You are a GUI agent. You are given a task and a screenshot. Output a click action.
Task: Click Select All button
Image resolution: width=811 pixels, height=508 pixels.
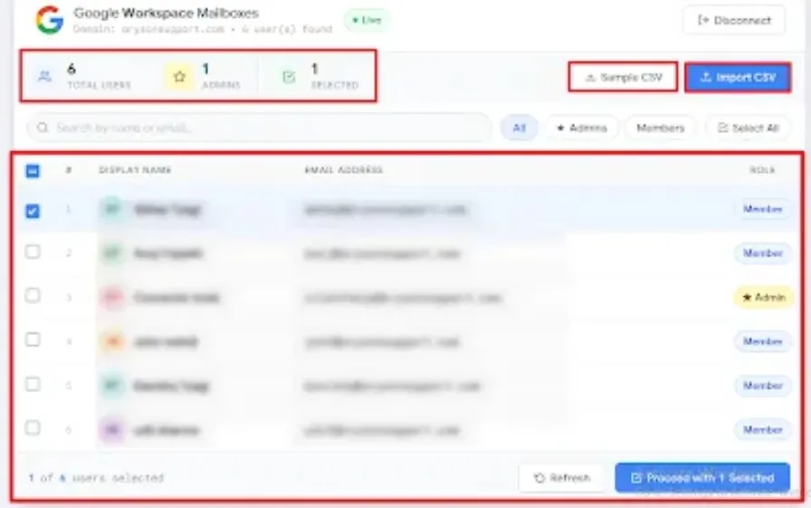coord(749,128)
